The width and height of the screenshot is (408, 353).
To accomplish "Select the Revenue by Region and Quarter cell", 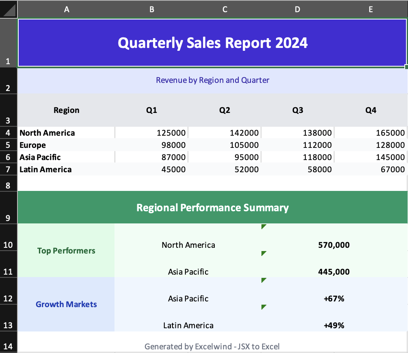I will (212, 80).
